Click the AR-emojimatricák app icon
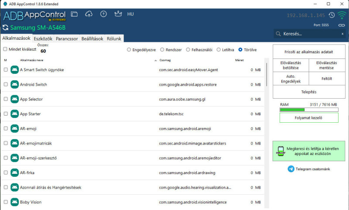 [15, 143]
